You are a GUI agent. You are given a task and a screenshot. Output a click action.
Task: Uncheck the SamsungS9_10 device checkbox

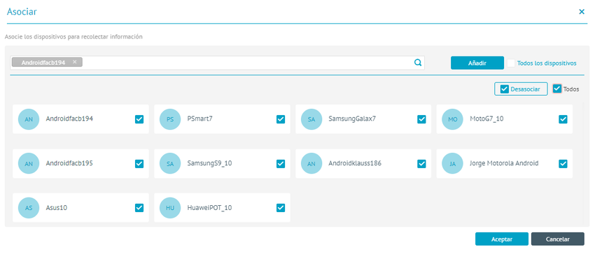(x=281, y=163)
